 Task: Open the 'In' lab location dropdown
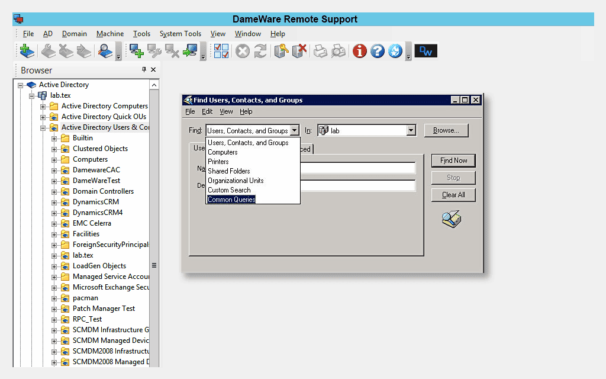411,131
